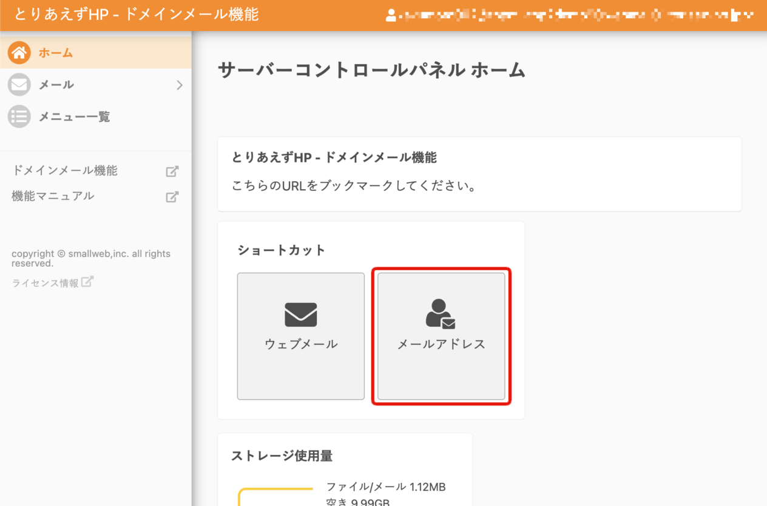Click the person-mail icon on メールアドレス shortcut
The width and height of the screenshot is (767, 506).
[441, 314]
